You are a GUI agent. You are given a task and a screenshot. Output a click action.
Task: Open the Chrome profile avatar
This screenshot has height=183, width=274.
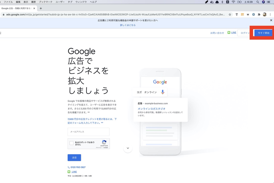265,15
